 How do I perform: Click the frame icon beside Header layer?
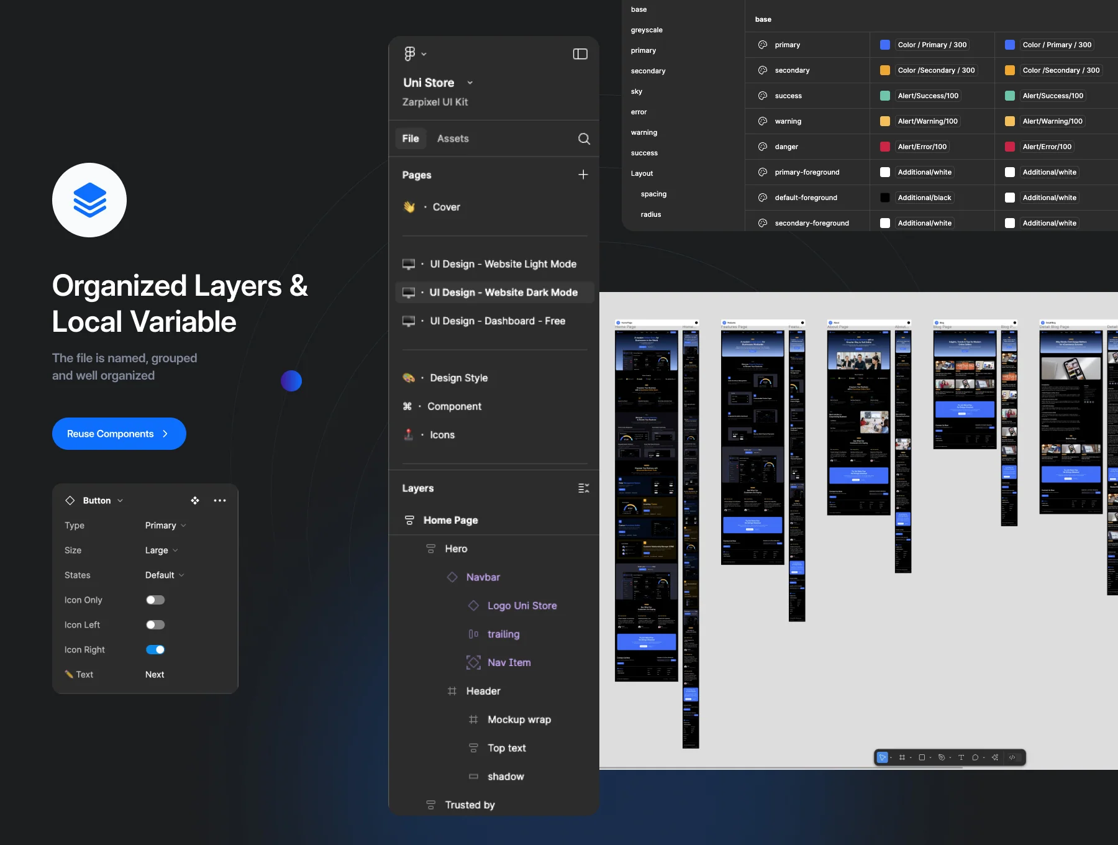coord(452,691)
